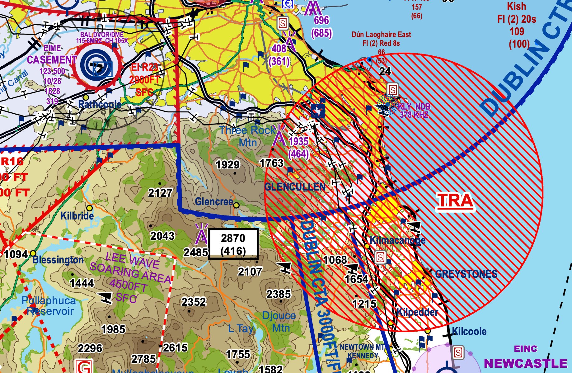Click the paraglider symbol between 1068 and 1654
Viewport: 572px width, 373px height.
(352, 268)
